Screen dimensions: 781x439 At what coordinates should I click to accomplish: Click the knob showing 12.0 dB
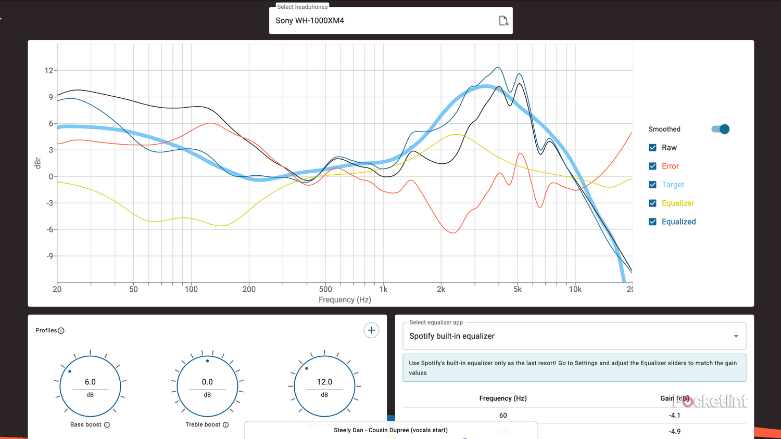click(x=324, y=386)
